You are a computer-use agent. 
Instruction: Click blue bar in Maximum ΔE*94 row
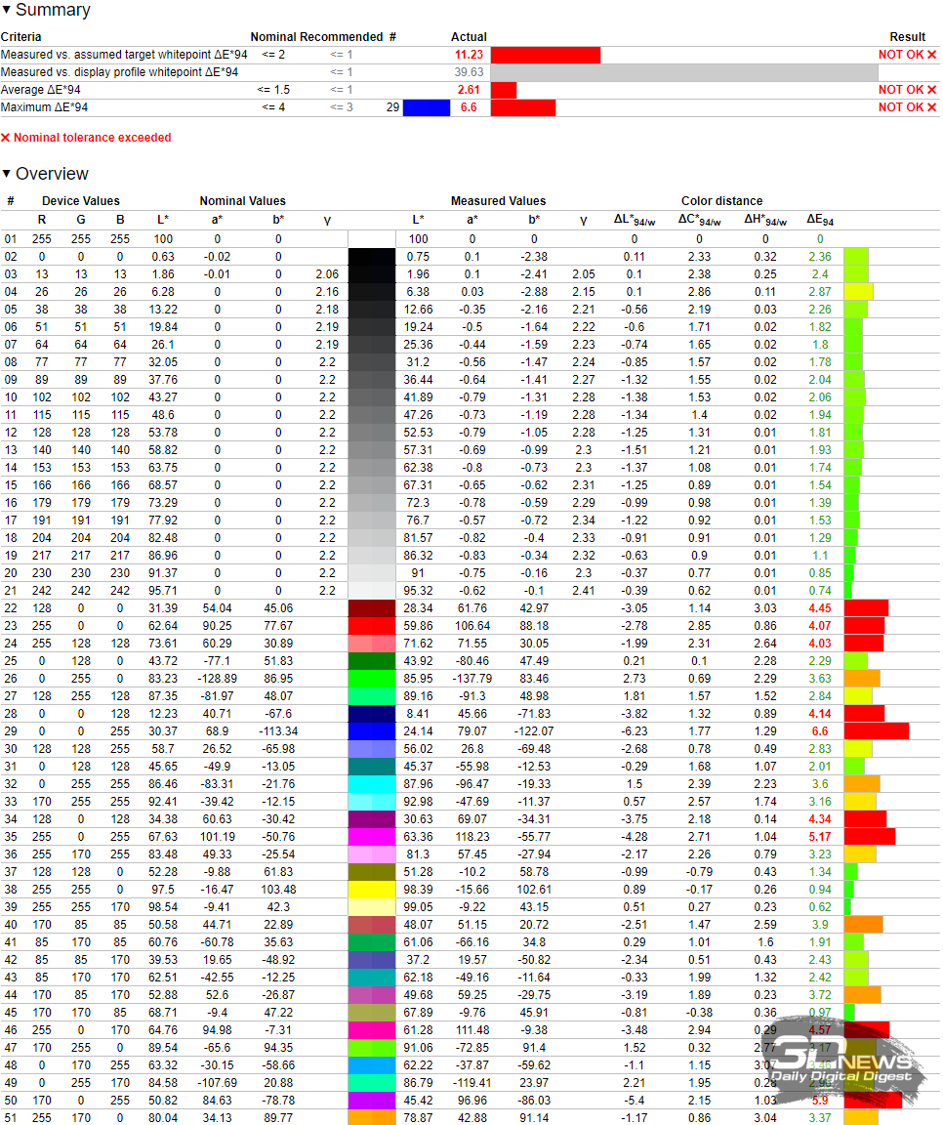tap(426, 107)
